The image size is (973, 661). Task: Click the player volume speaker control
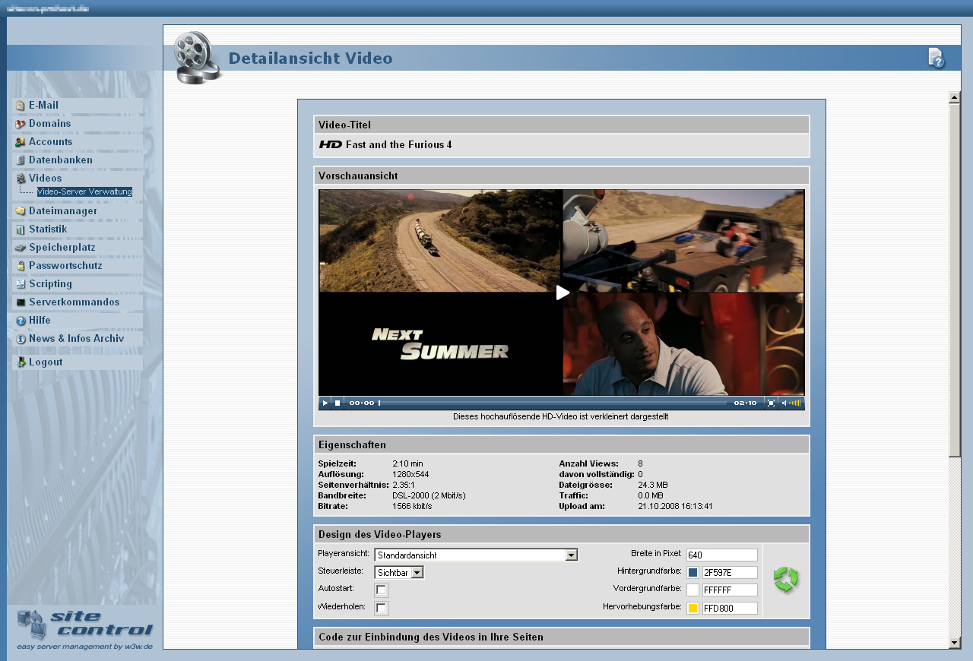pos(791,403)
